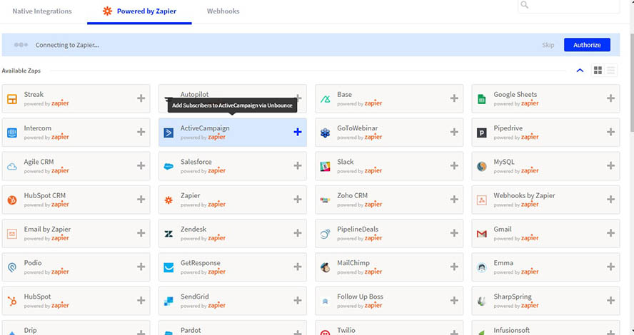
Task: Add the Gmail zap
Action: coord(610,233)
